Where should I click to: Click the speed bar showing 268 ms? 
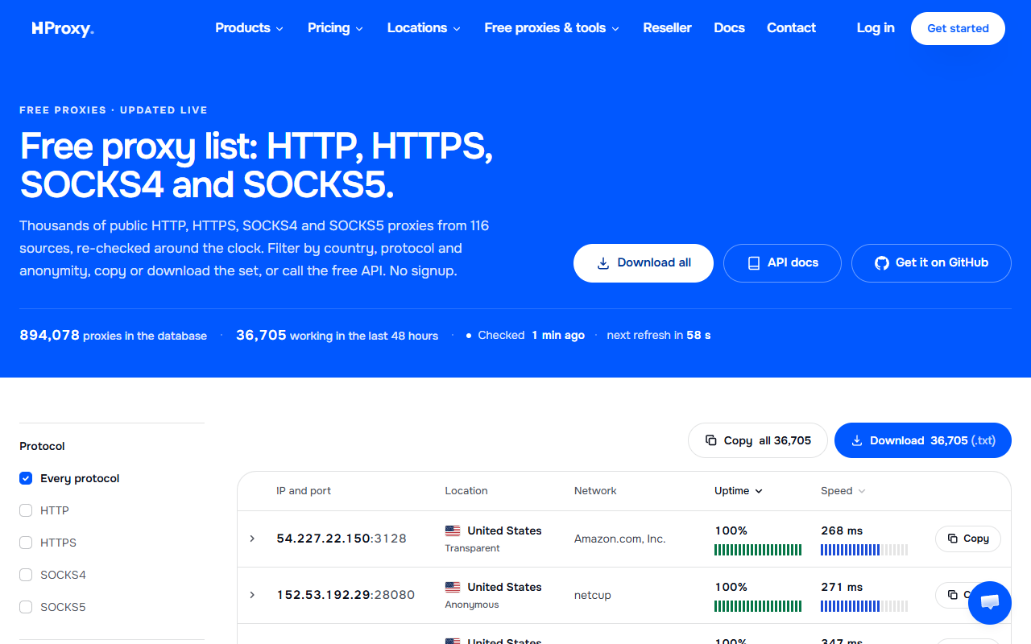pos(864,550)
